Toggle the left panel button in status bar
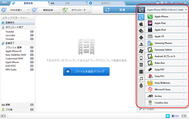189x119 pixels. (x=3, y=116)
